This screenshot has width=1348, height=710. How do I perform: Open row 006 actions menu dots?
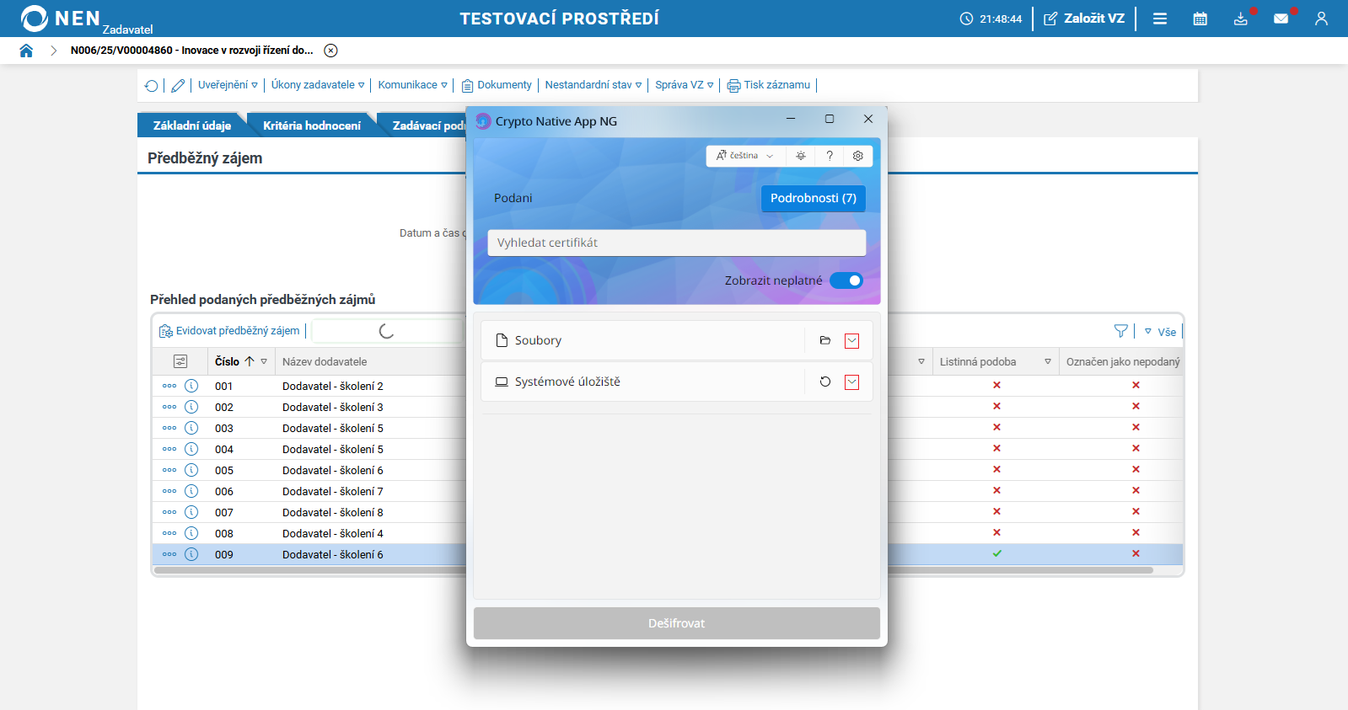pos(169,491)
